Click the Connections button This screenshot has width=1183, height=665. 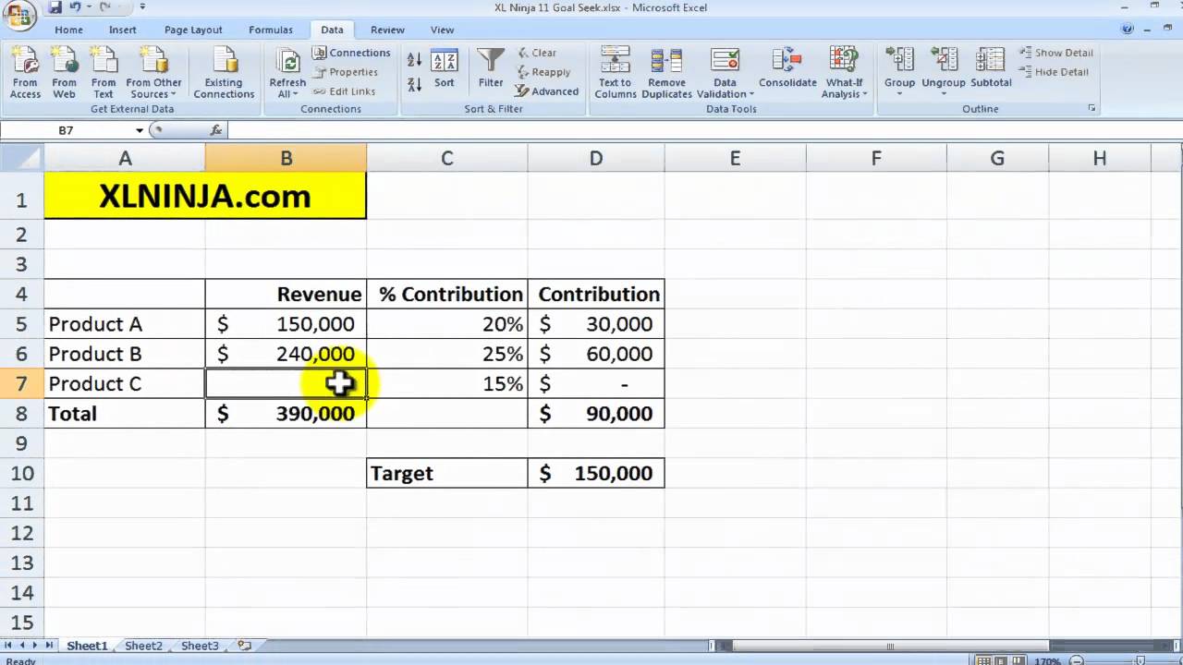point(351,53)
